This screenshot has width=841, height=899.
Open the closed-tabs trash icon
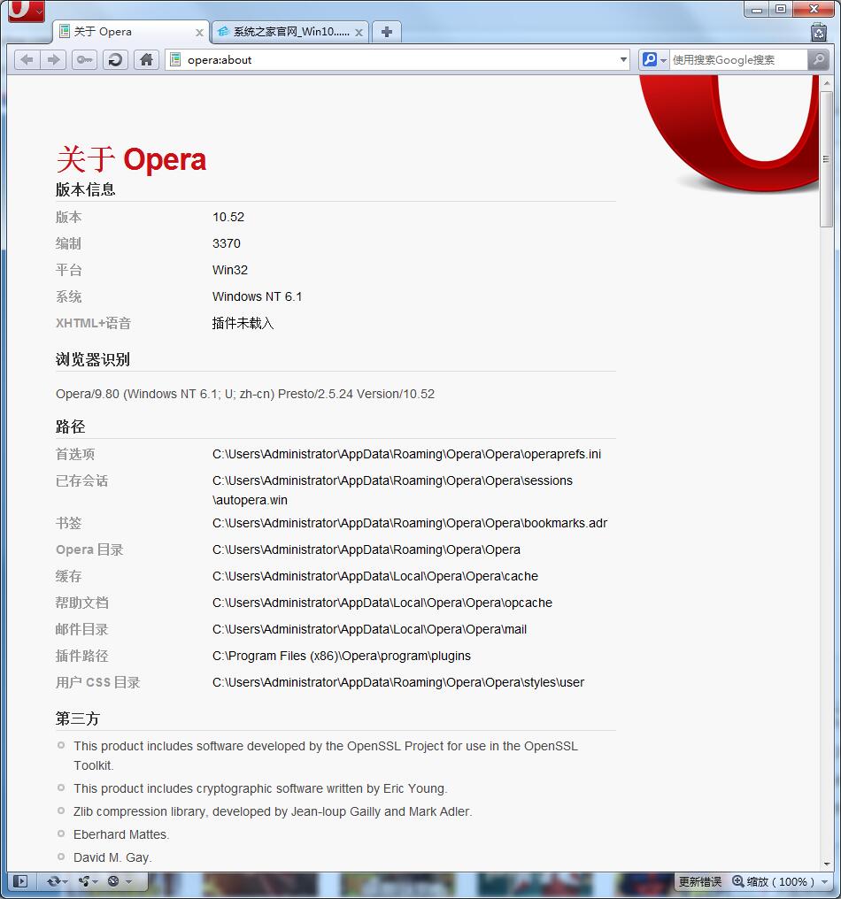tap(818, 32)
